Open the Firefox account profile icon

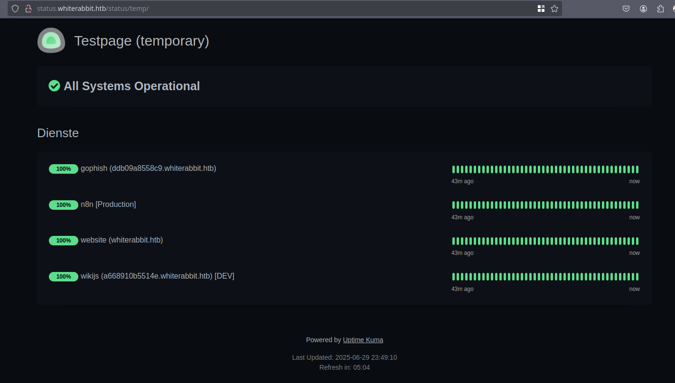point(643,9)
